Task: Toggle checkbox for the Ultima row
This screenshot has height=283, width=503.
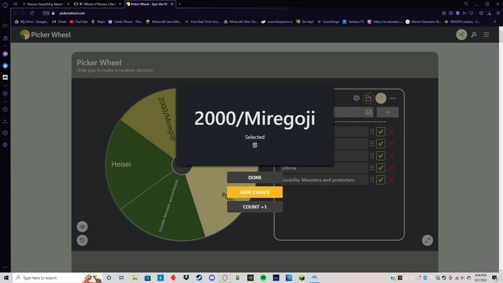Action: coord(381,168)
